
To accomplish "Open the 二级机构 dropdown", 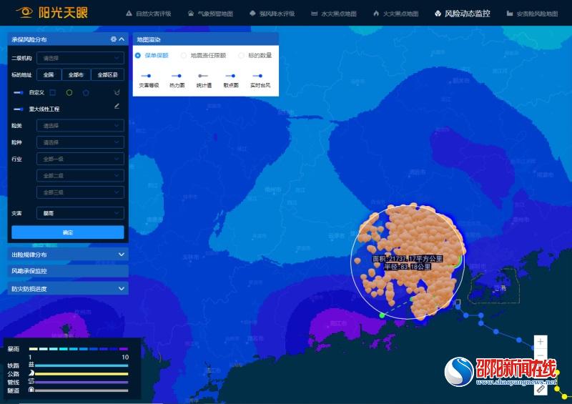I will [80, 58].
